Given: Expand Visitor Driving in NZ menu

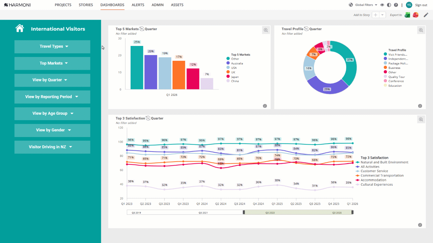Looking at the screenshot, I should [x=52, y=147].
